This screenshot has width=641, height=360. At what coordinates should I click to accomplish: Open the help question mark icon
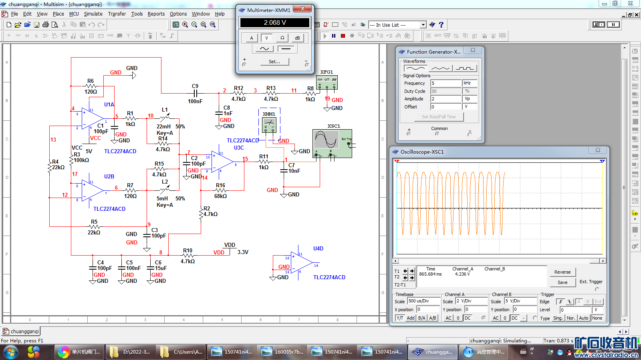click(441, 25)
